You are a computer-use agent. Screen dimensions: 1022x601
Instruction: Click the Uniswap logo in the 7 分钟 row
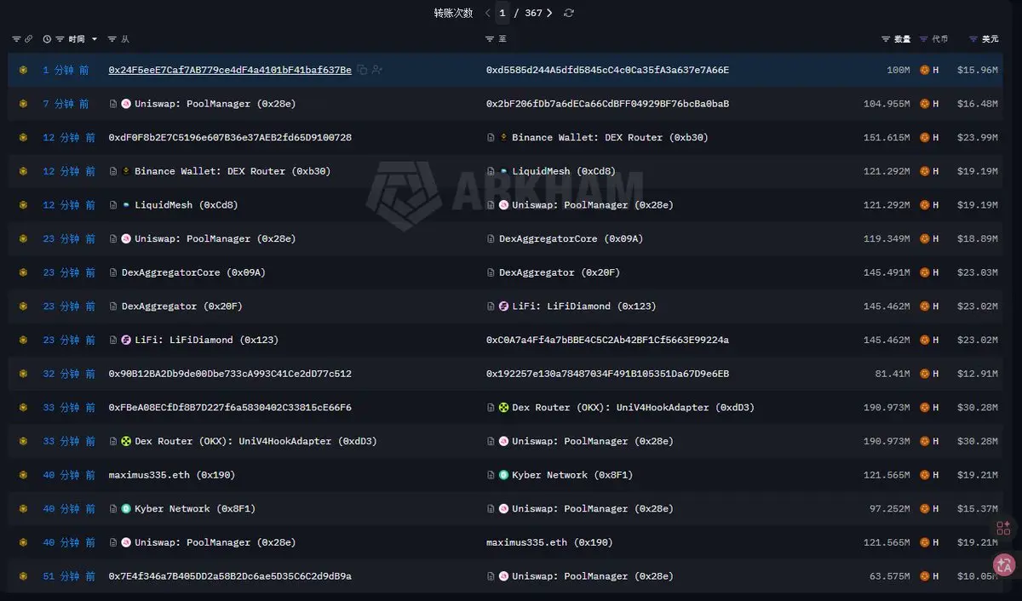coord(126,104)
